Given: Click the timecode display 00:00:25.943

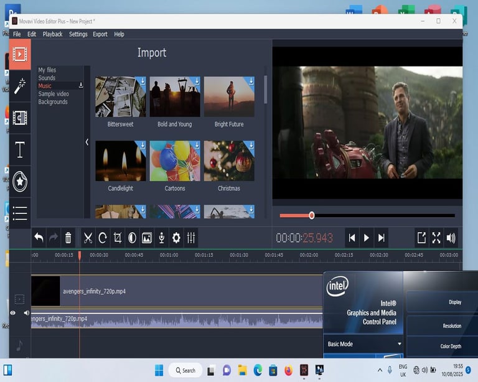Looking at the screenshot, I should click(x=304, y=238).
